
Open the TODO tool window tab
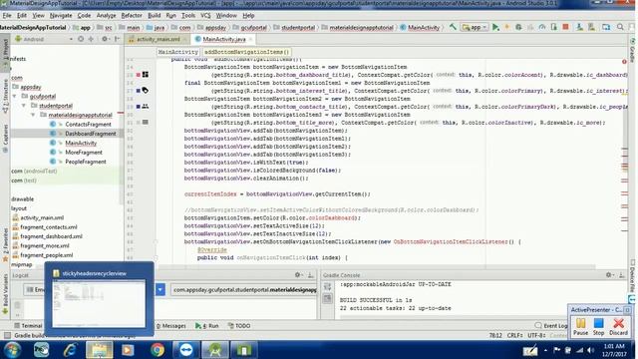pos(239,326)
